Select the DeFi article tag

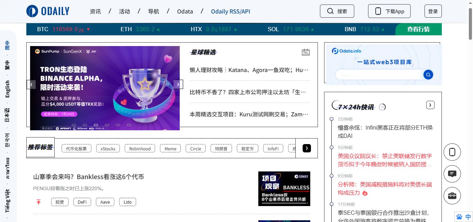82,202
